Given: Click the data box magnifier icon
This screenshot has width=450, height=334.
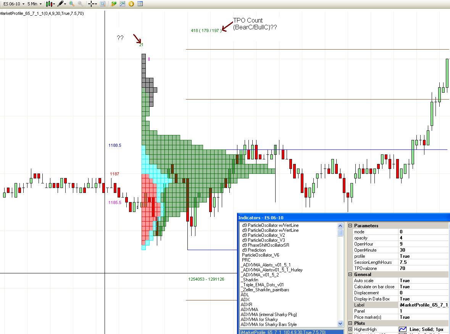Looking at the screenshot, I should 103,4.
